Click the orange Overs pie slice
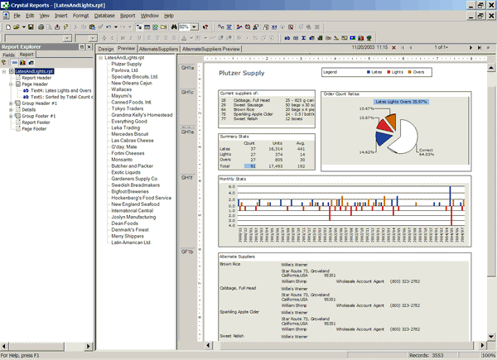Viewport: 497px width, 360px height. pyautogui.click(x=392, y=120)
